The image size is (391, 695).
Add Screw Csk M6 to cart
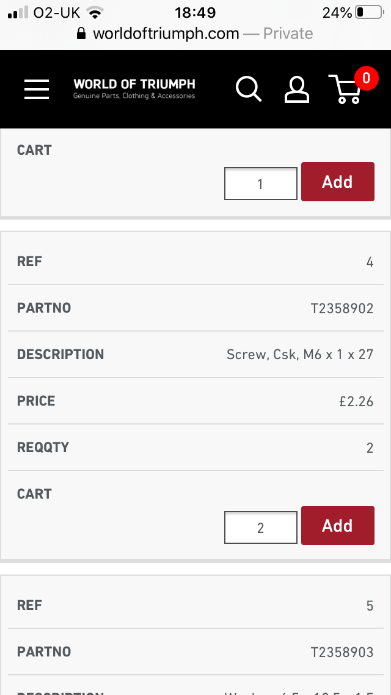click(338, 526)
